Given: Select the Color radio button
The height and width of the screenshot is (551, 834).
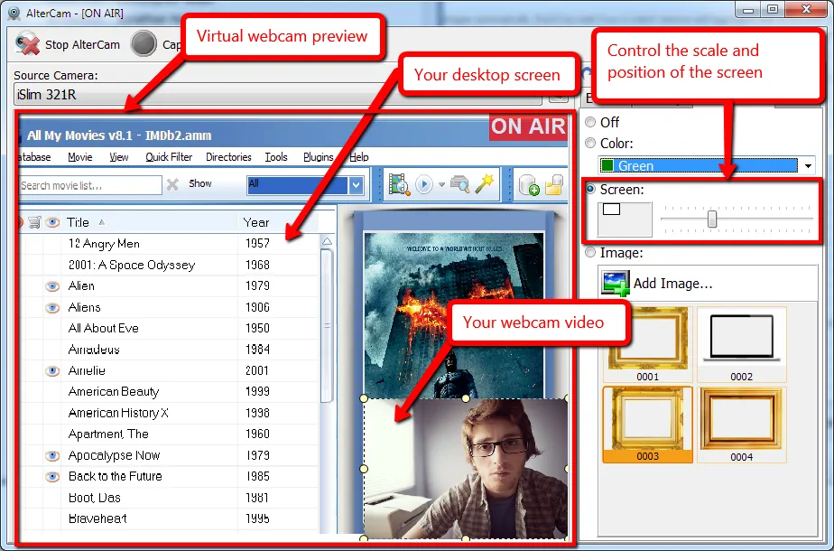Looking at the screenshot, I should click(590, 143).
